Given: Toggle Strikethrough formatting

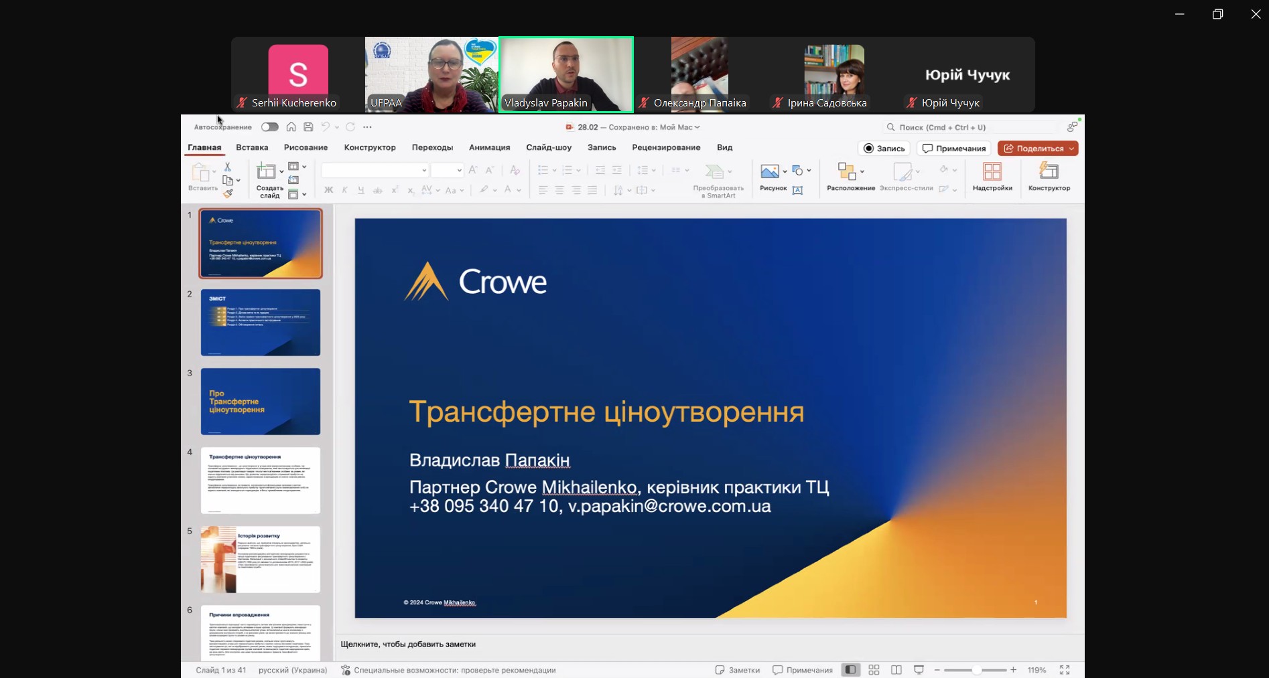Looking at the screenshot, I should click(377, 190).
